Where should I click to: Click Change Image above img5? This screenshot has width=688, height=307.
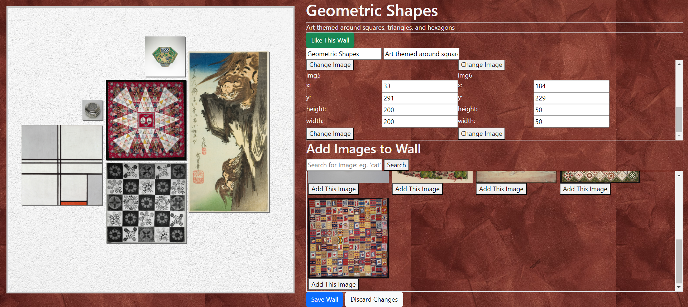coord(330,65)
